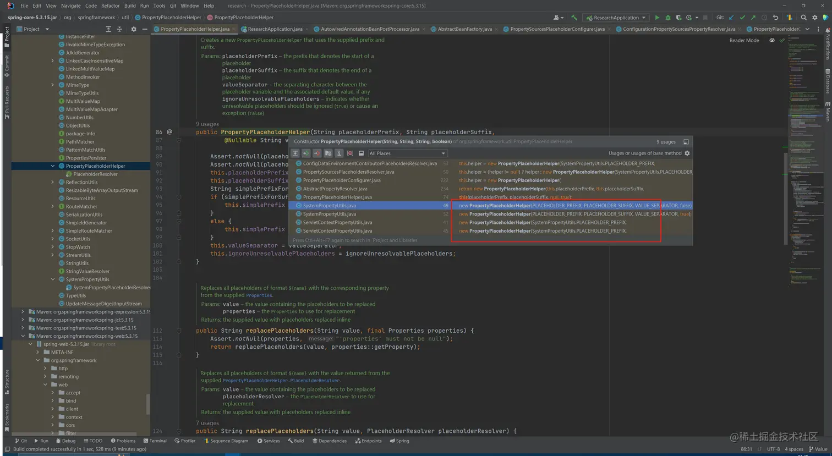
Task: Open the ResearchApplication run configuration dropdown
Action: (616, 18)
